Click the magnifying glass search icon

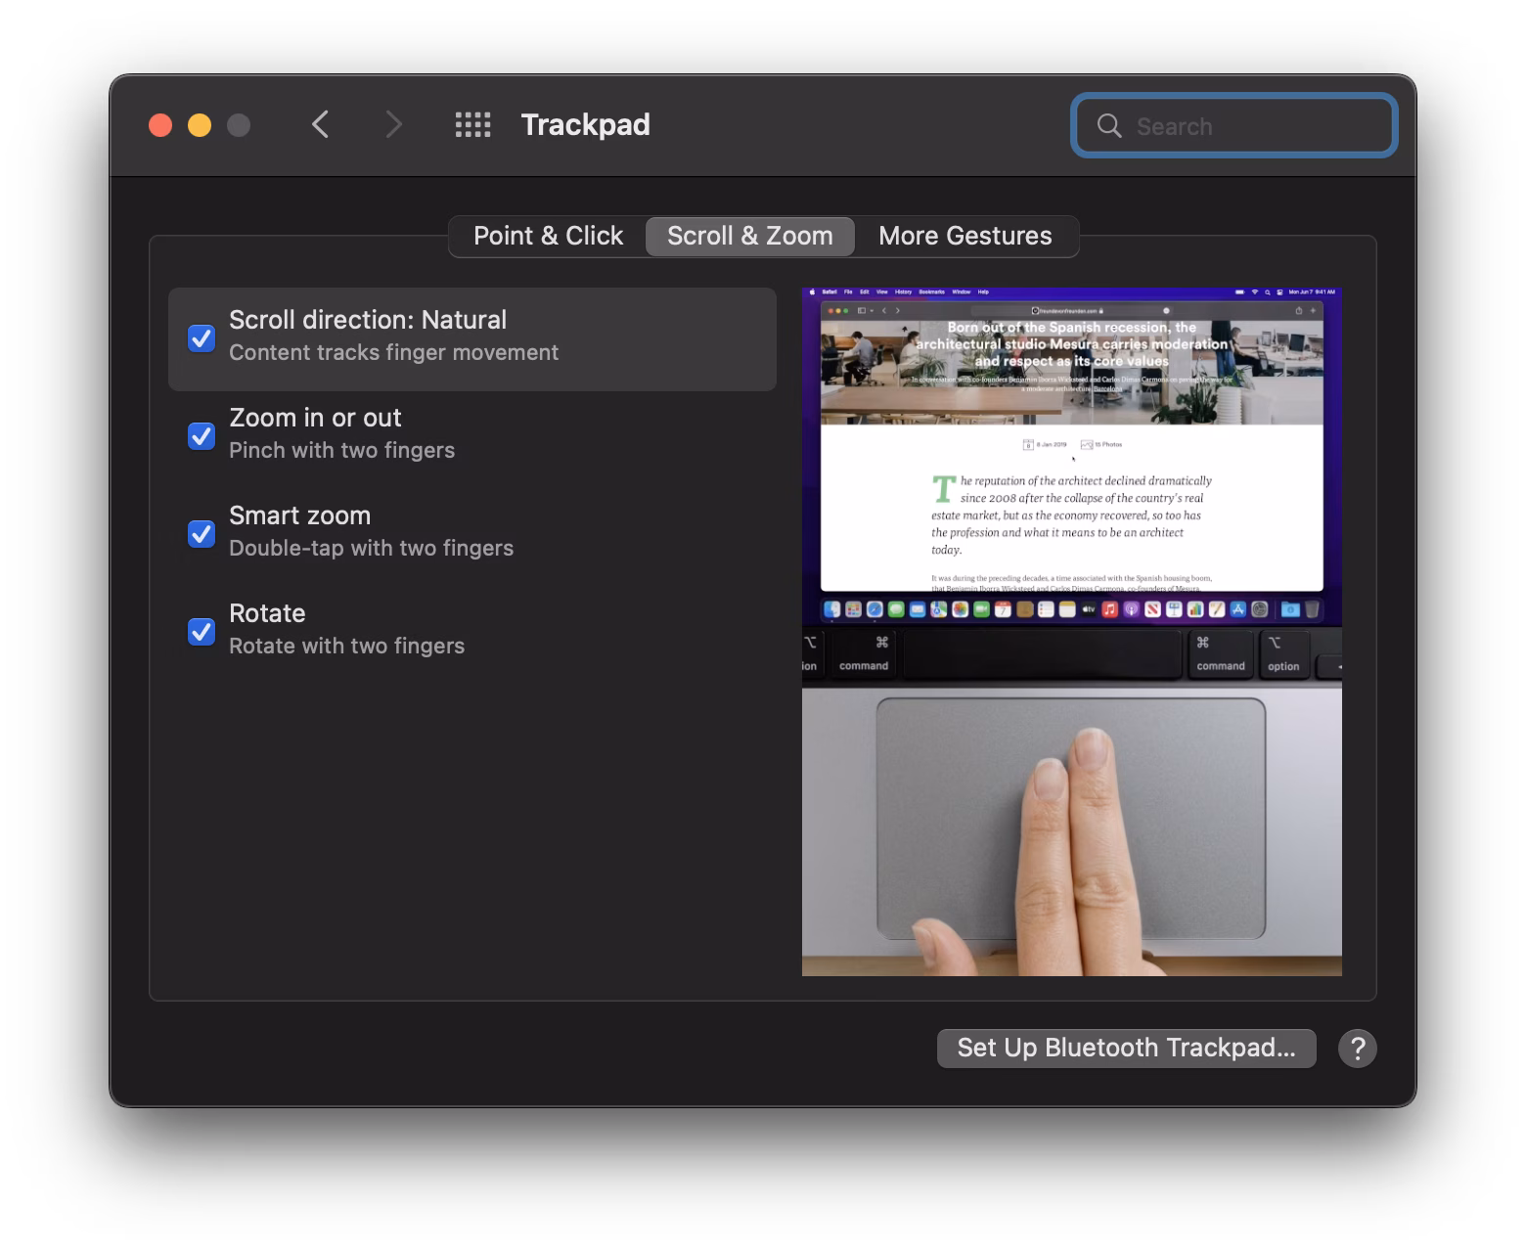pyautogui.click(x=1109, y=126)
